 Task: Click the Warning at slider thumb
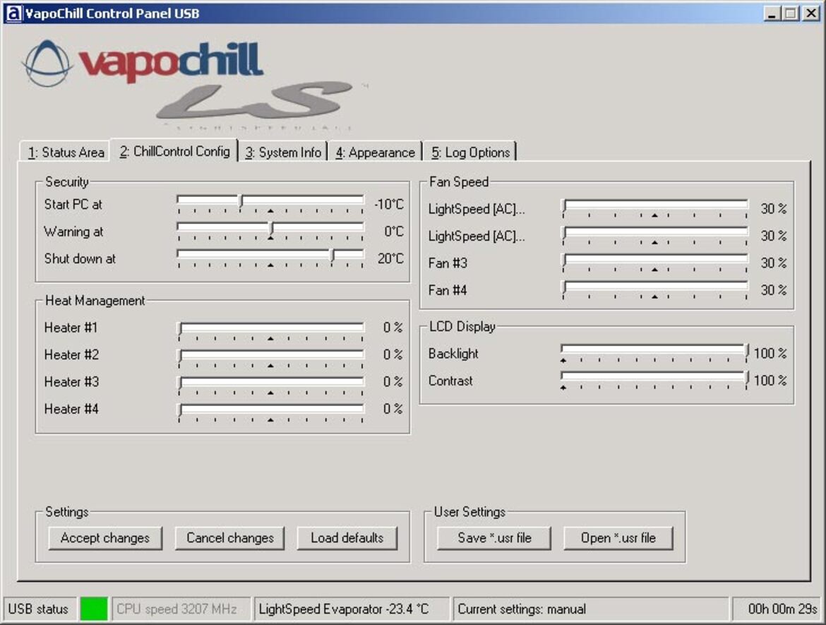[x=271, y=230]
